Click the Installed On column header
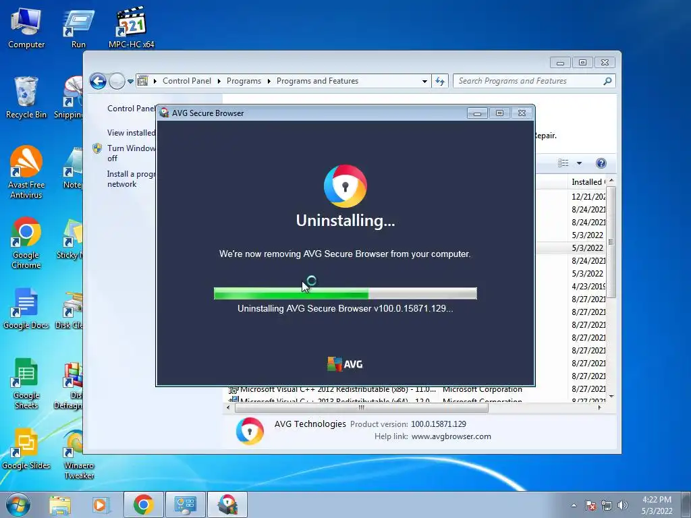The height and width of the screenshot is (518, 691). (x=588, y=182)
